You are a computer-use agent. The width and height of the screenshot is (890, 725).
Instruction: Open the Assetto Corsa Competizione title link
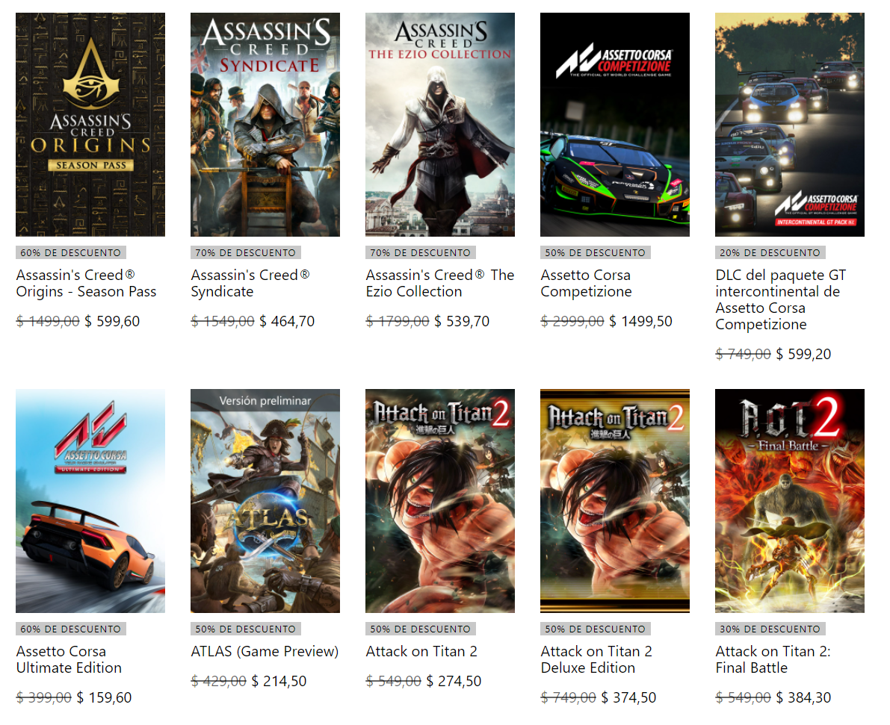coord(586,283)
